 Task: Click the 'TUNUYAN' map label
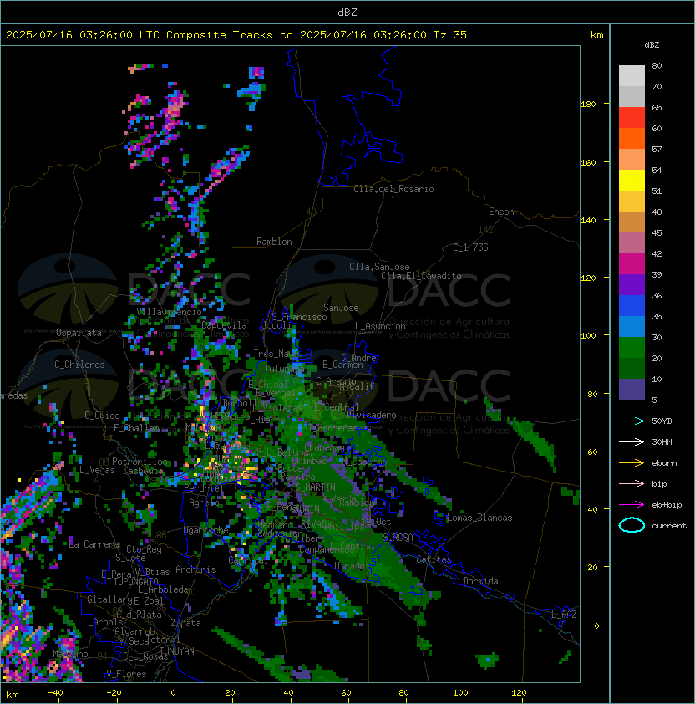[x=177, y=651]
